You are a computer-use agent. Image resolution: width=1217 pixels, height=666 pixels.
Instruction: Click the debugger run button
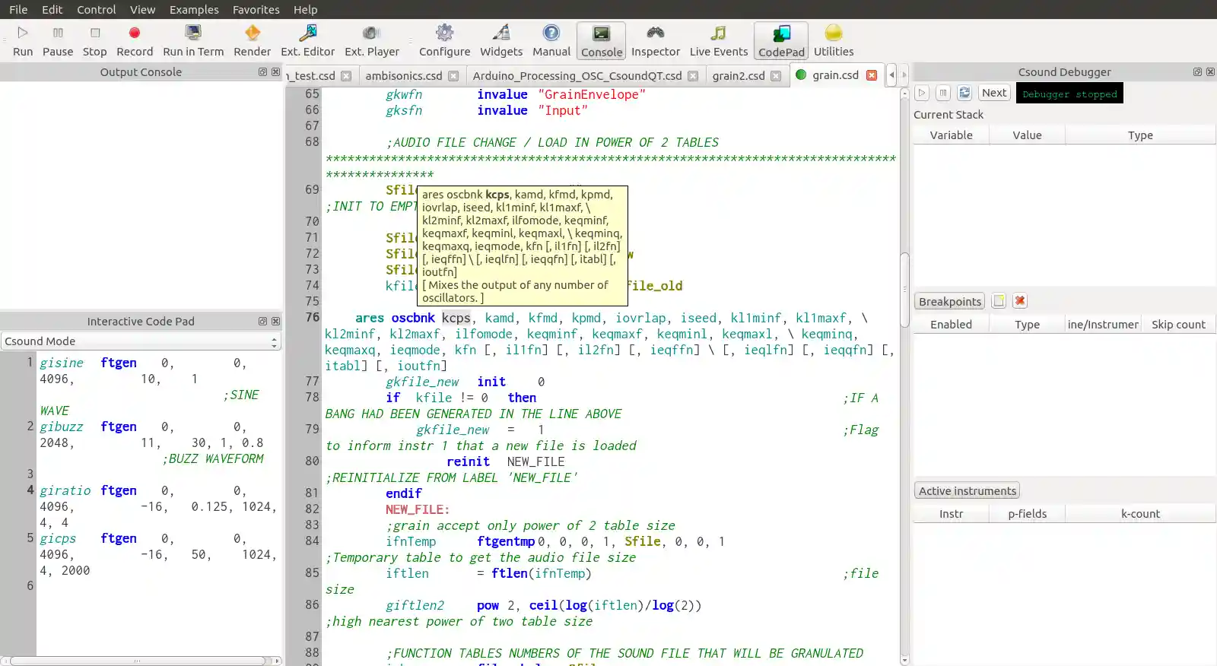[x=922, y=93]
